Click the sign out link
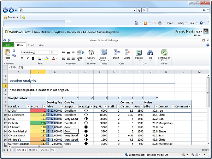Image resolution: width=212 pixels, height=159 pixels. click(197, 35)
